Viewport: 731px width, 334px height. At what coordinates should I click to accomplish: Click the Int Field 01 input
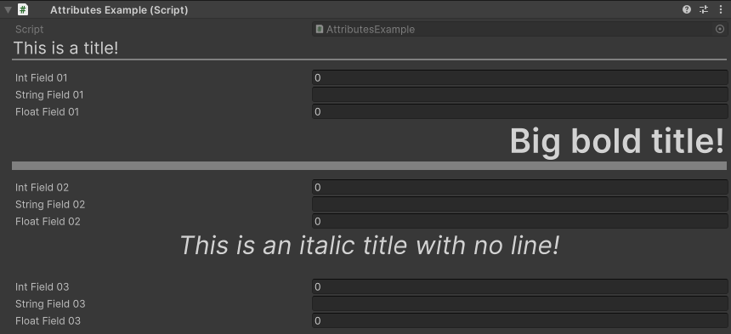tap(519, 78)
